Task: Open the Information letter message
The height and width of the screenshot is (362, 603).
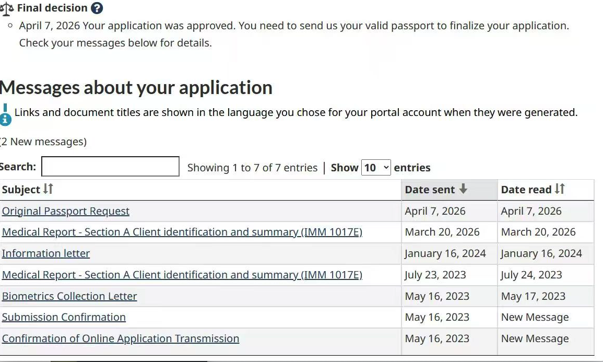Action: click(x=46, y=253)
